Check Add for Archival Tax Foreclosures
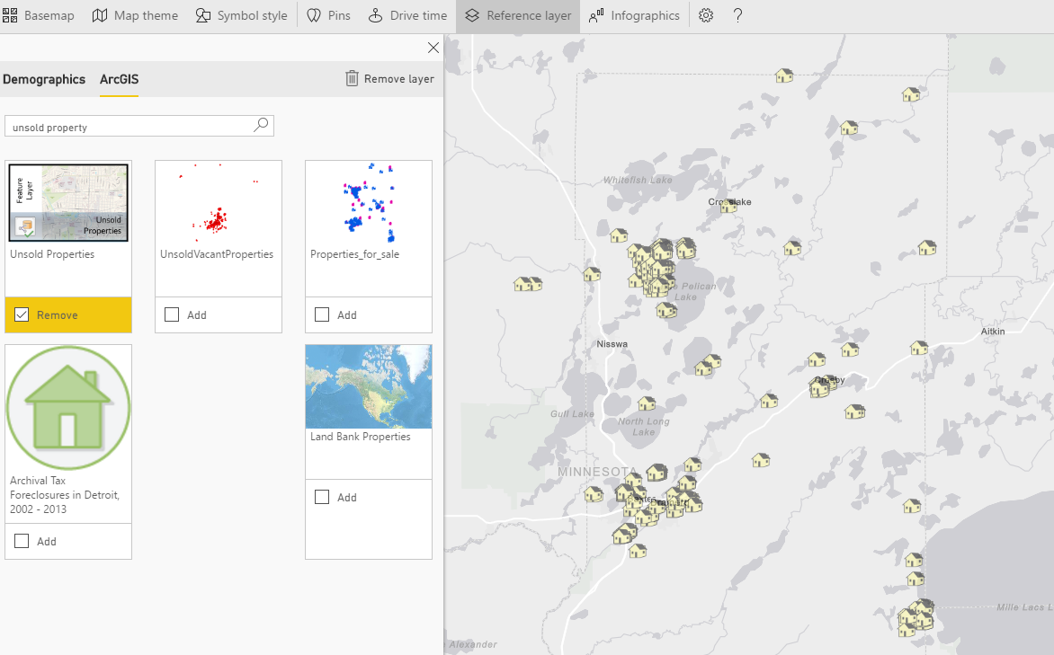The image size is (1054, 655). pos(22,541)
